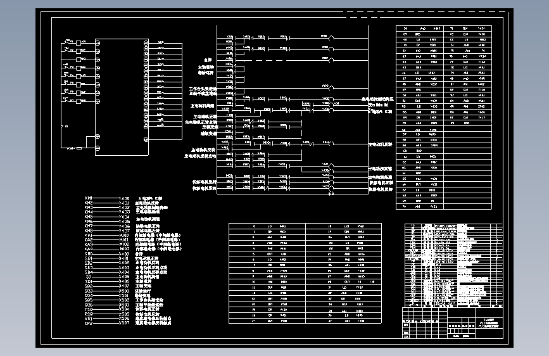Select the SQ4 limit switch label
The height and width of the screenshot is (356, 549).
coord(89,295)
